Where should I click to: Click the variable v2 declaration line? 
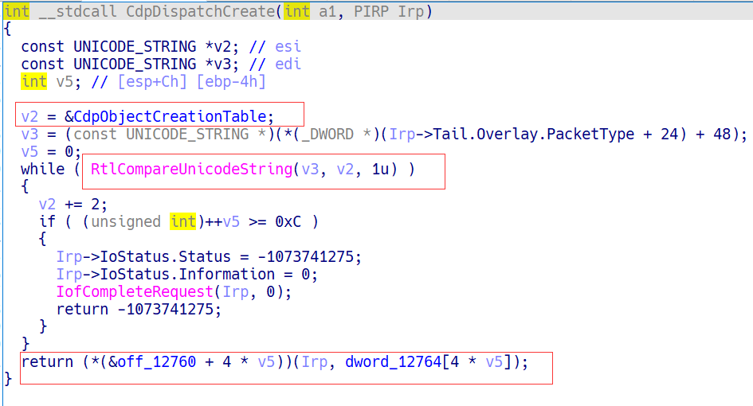point(161,46)
